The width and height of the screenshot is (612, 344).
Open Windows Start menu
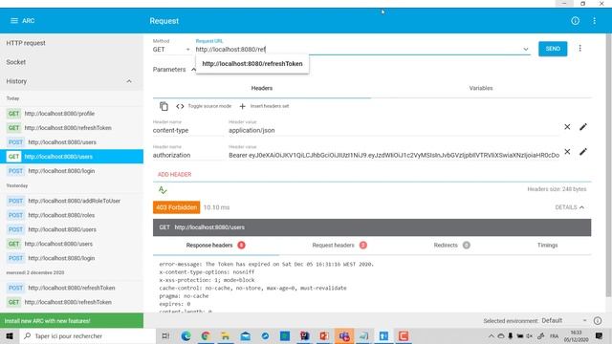point(10,335)
